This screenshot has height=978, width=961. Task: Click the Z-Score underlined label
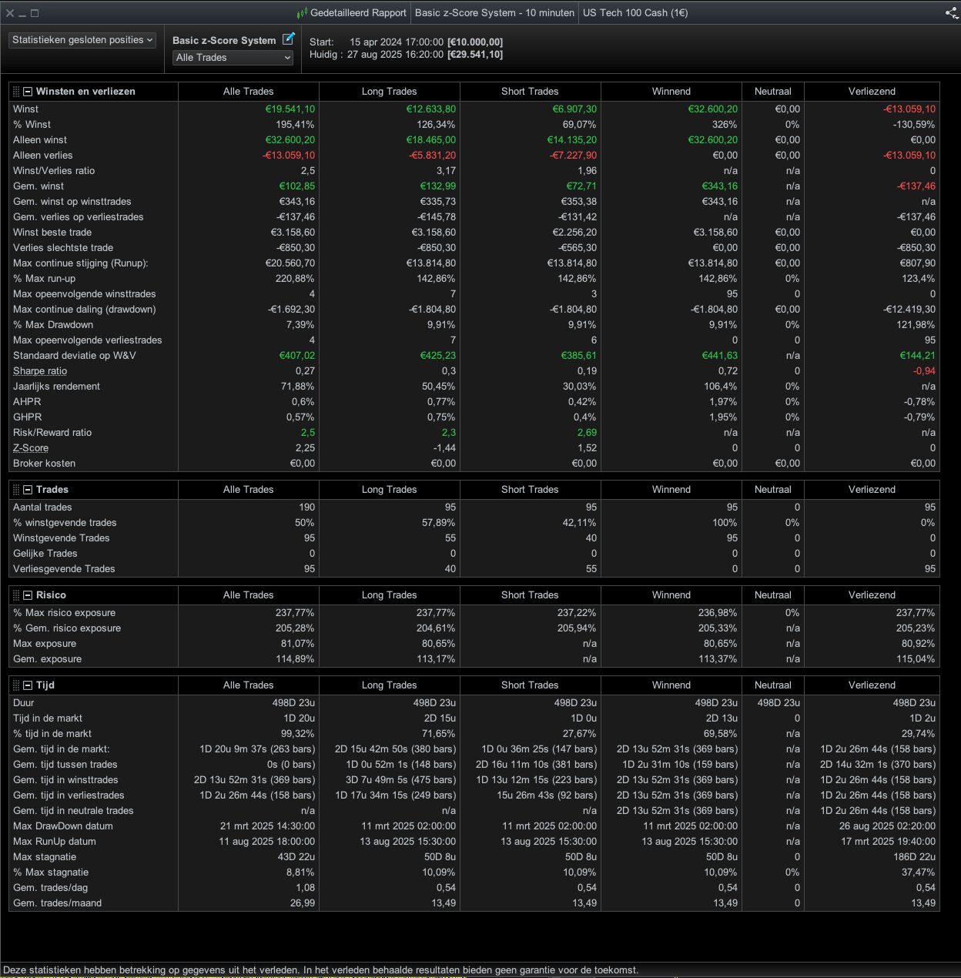point(31,448)
